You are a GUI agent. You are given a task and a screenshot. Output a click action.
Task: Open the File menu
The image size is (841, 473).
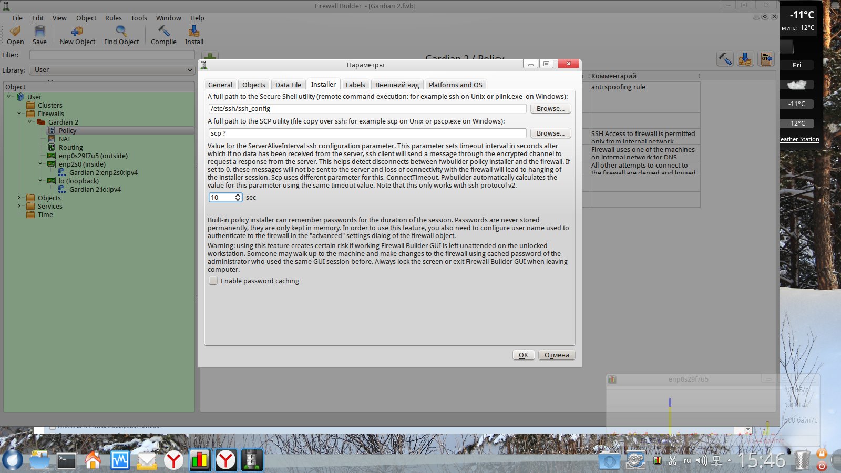coord(17,18)
